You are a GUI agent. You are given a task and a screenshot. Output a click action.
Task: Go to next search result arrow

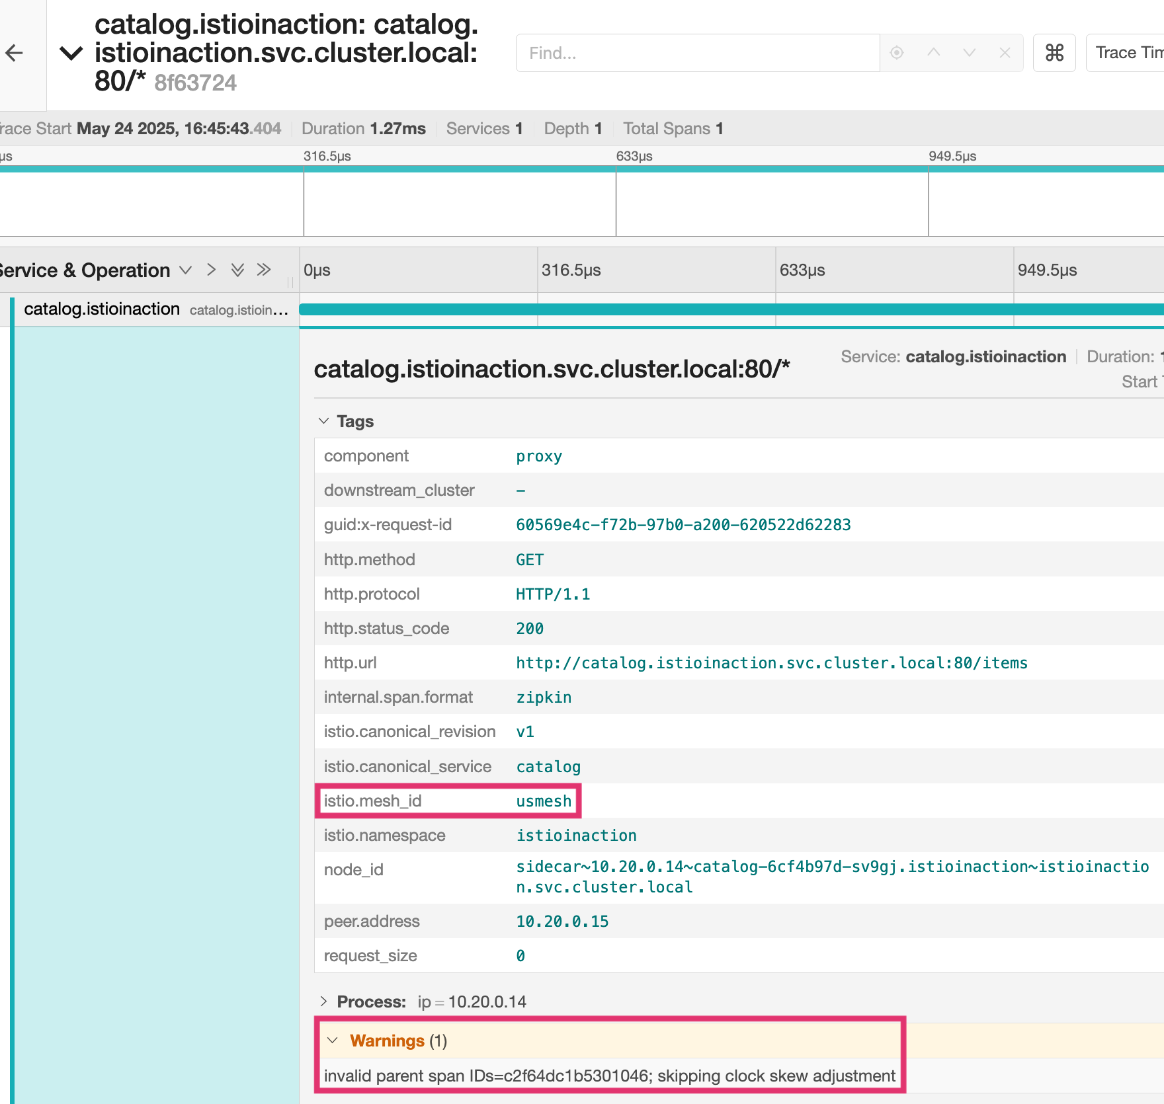(x=969, y=53)
